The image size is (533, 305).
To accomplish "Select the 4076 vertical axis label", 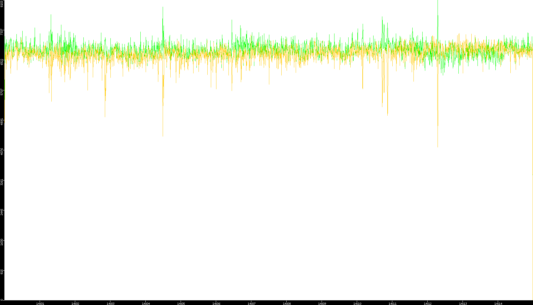I will click(2, 152).
